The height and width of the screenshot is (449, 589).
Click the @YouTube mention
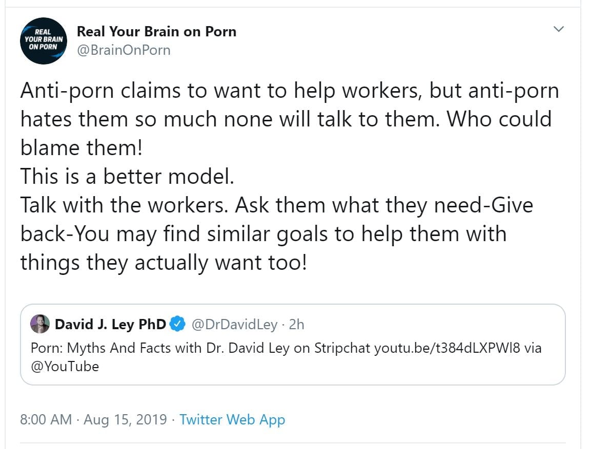point(65,367)
